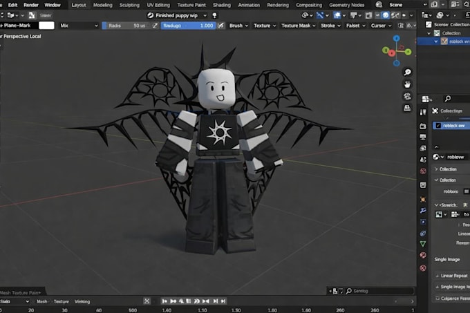Switch to the Rendering workspace tab

(x=278, y=5)
